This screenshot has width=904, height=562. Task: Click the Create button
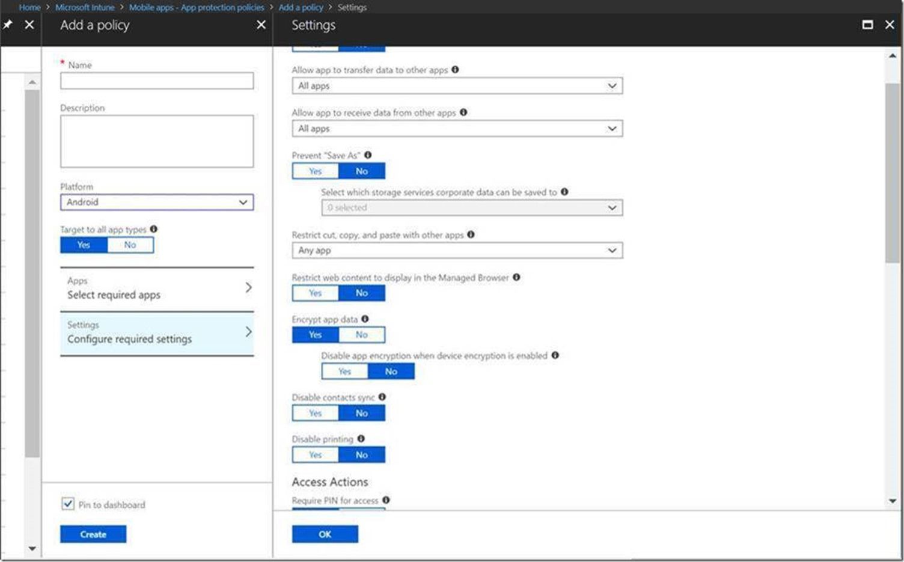point(93,534)
